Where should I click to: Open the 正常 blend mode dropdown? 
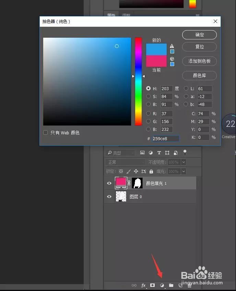pos(126,162)
